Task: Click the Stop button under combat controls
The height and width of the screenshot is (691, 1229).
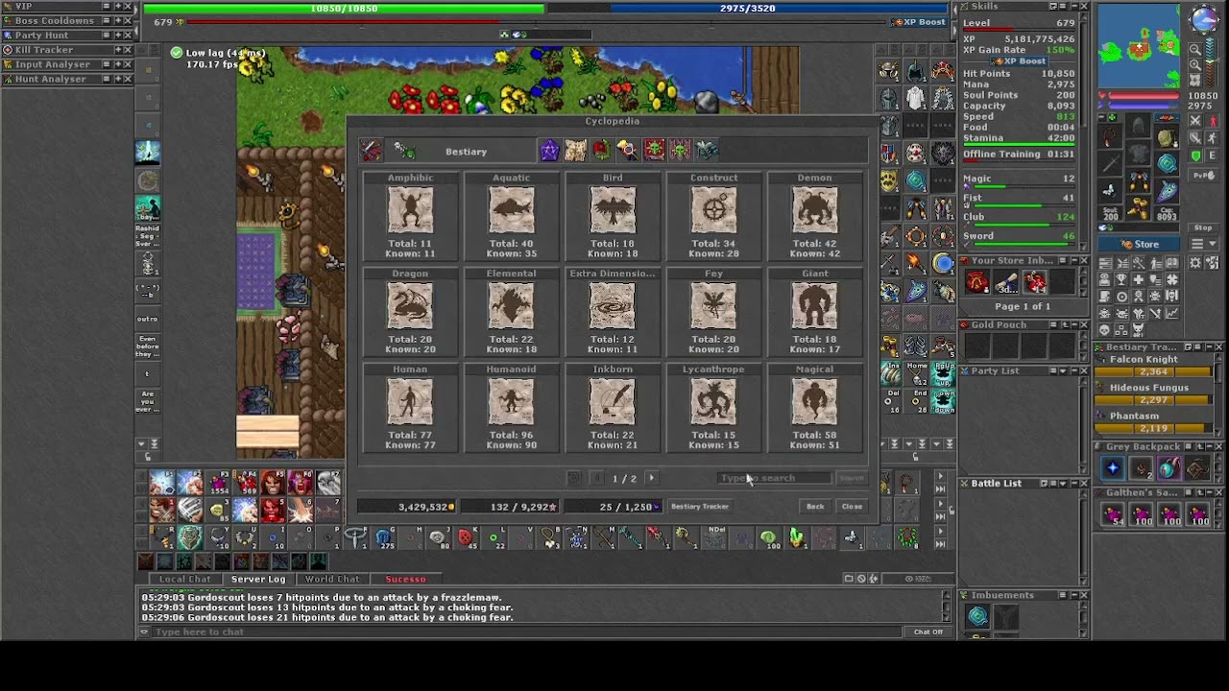Action: [1203, 228]
